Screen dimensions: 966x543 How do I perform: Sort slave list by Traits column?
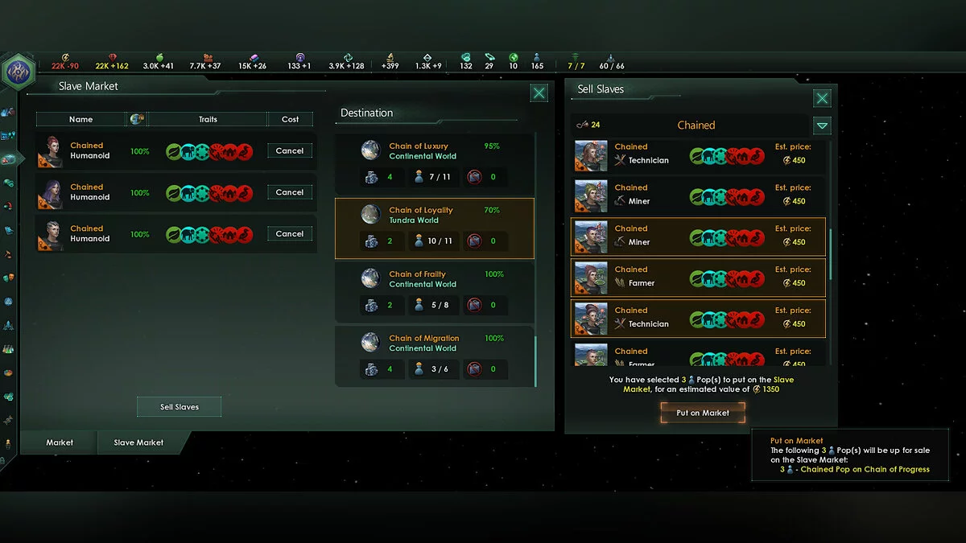pos(208,119)
